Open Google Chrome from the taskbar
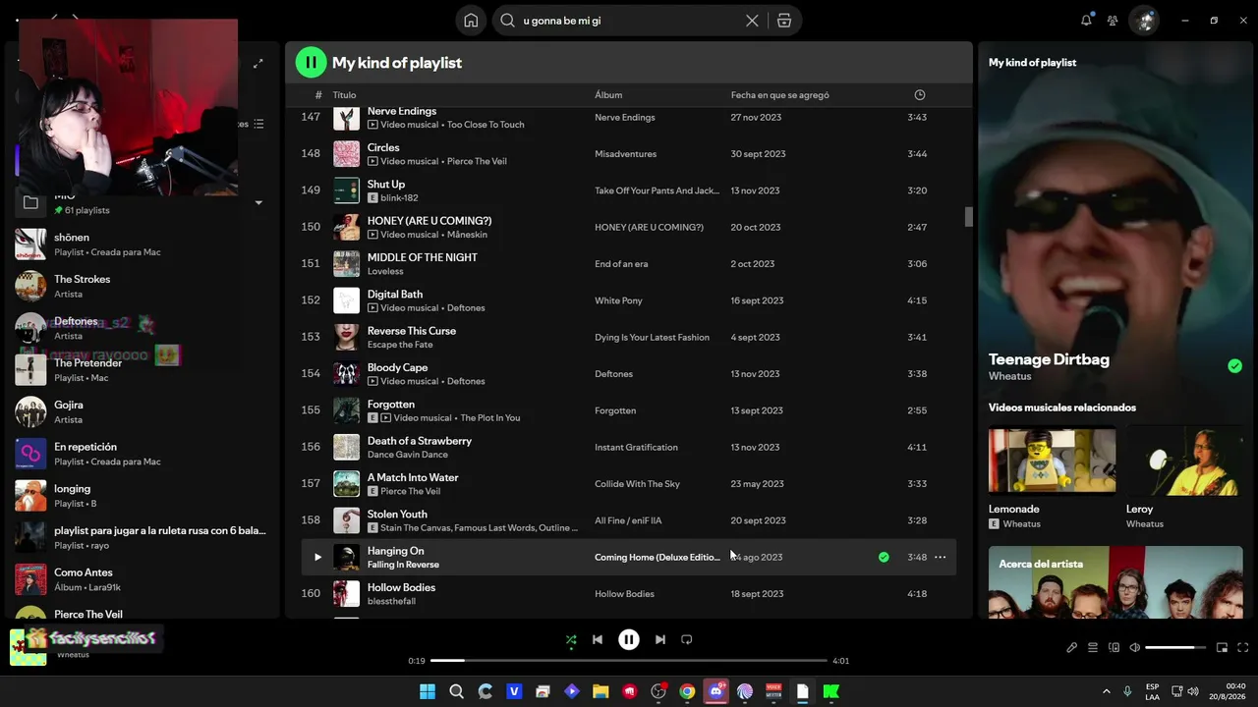 pos(687,691)
